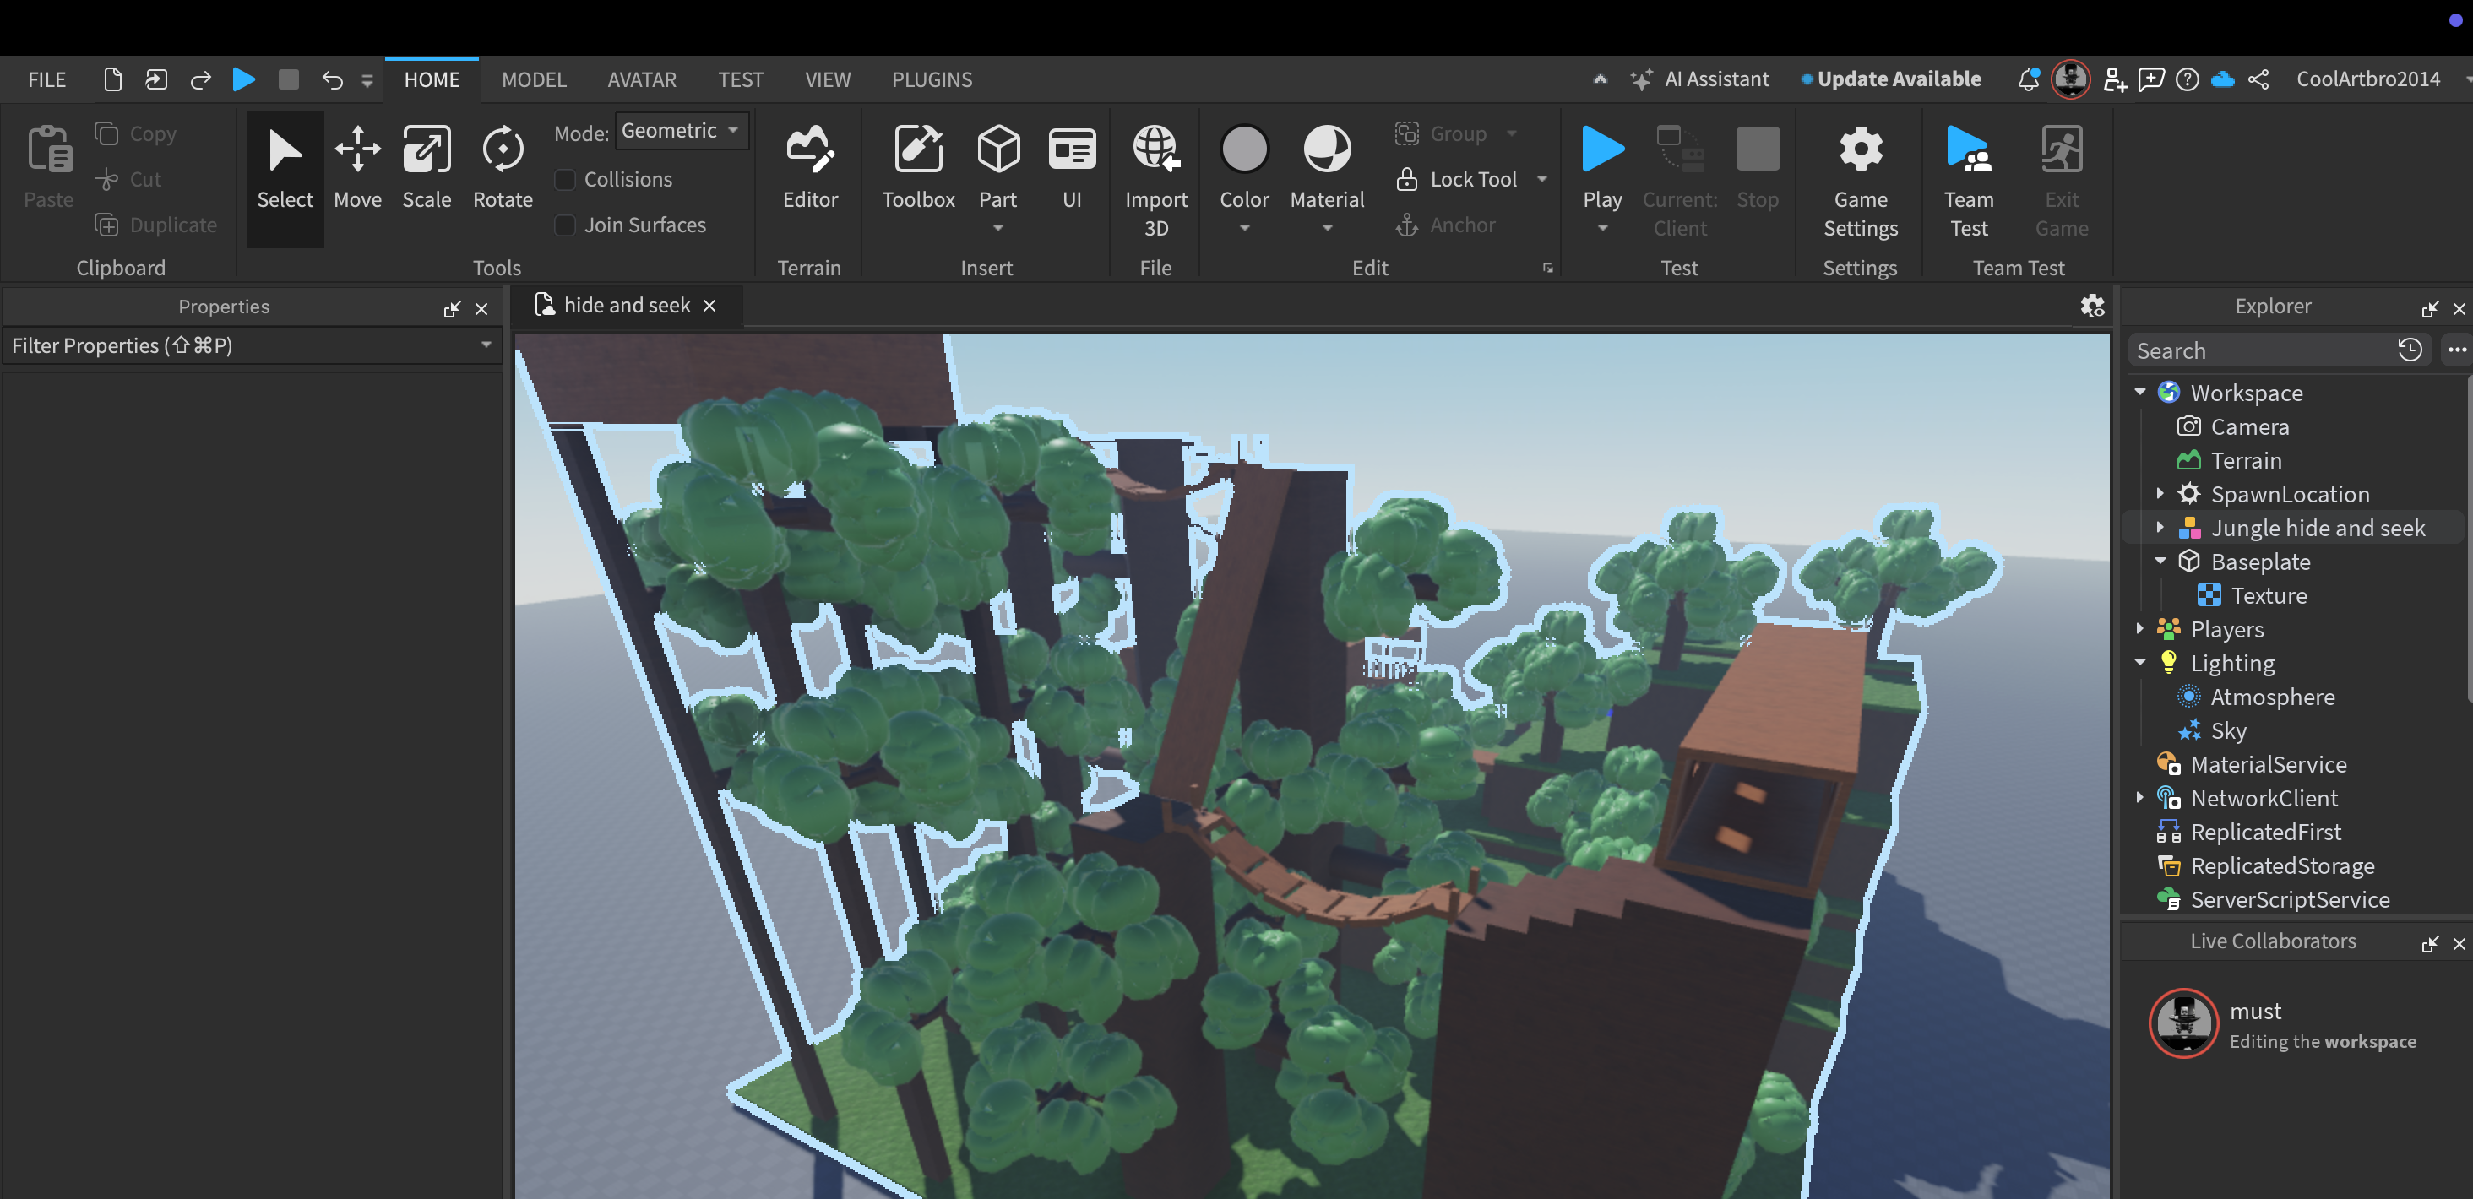The width and height of the screenshot is (2473, 1199).
Task: Switch to the MODEL ribbon tab
Action: [x=534, y=79]
